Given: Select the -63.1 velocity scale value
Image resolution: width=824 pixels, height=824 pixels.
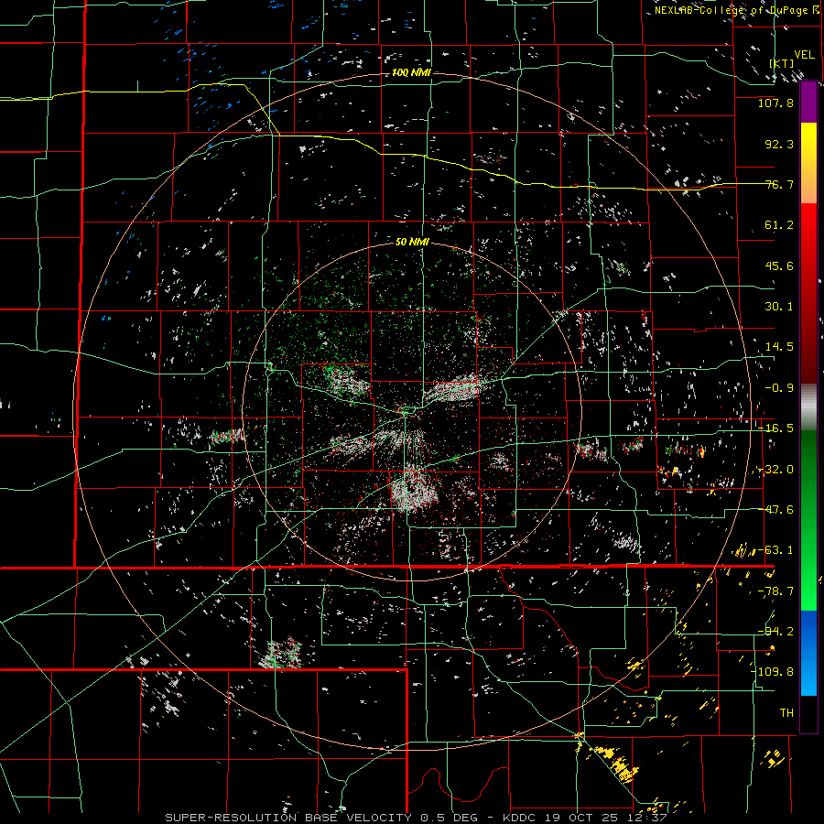Looking at the screenshot, I should pyautogui.click(x=775, y=550).
